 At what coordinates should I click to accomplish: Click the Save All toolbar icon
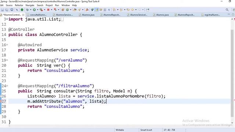click(x=7, y=10)
